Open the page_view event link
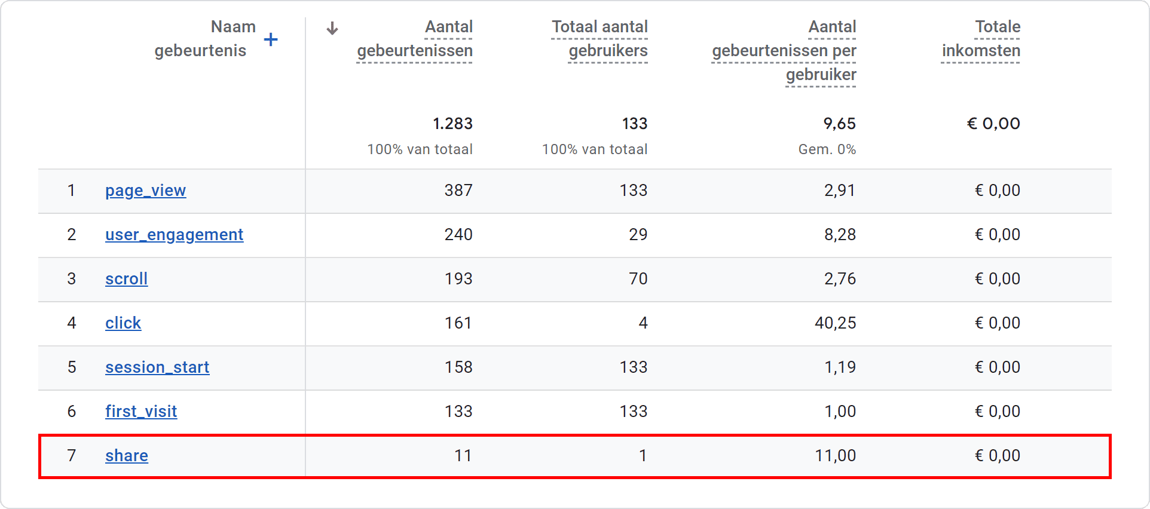 [145, 191]
